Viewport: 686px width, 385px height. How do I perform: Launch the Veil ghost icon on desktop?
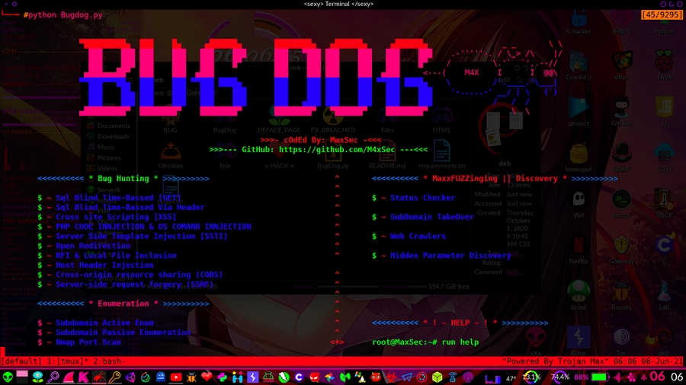click(579, 200)
